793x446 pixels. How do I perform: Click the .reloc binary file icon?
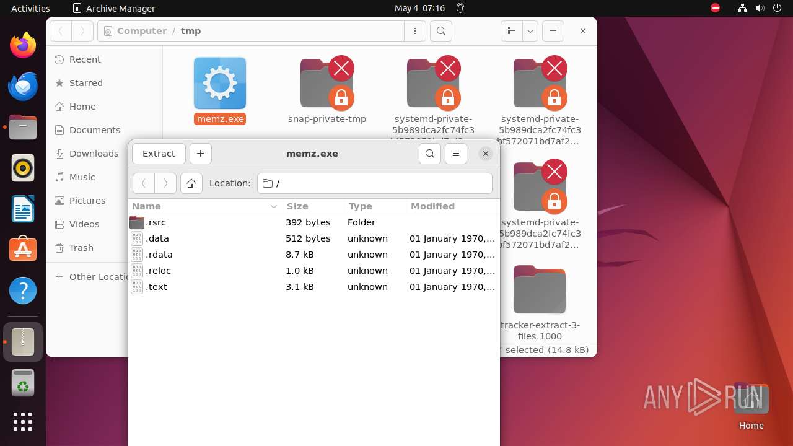click(137, 271)
